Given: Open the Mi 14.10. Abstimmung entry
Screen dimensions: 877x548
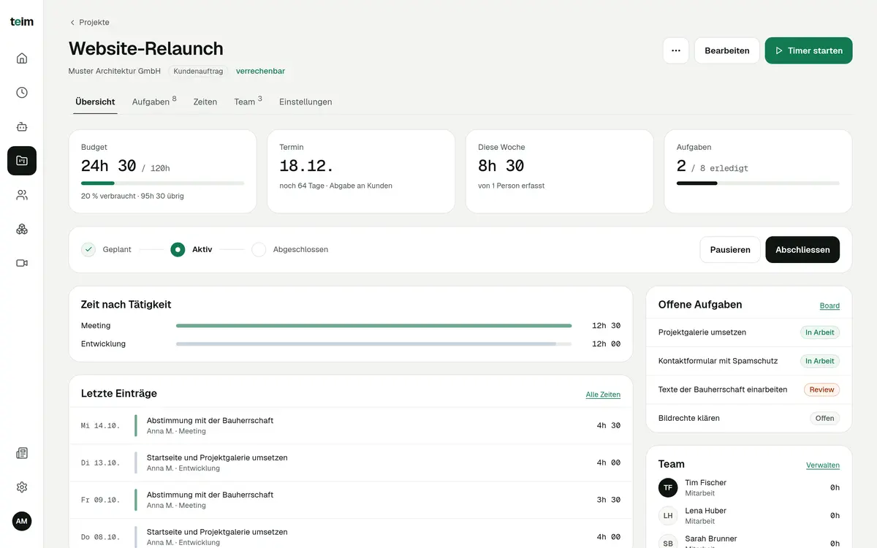Looking at the screenshot, I should 351,425.
